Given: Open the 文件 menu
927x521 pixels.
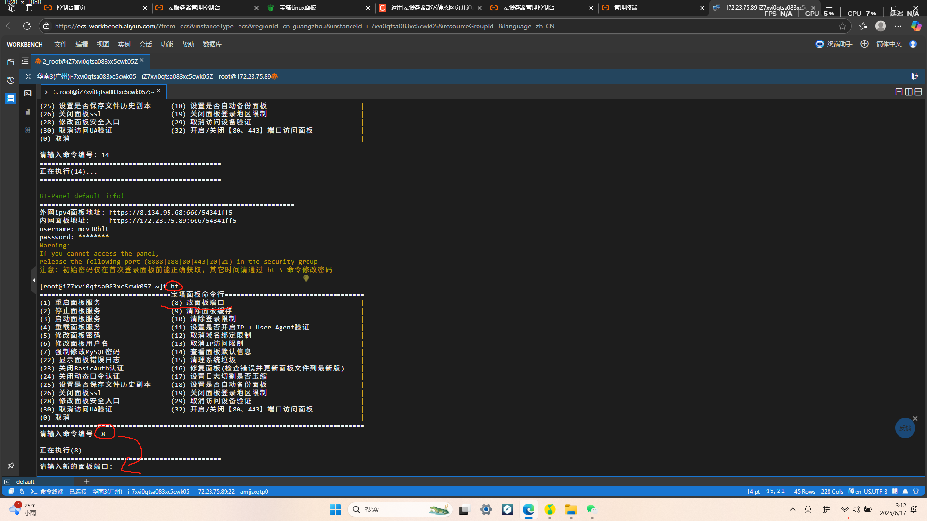Looking at the screenshot, I should coord(60,44).
